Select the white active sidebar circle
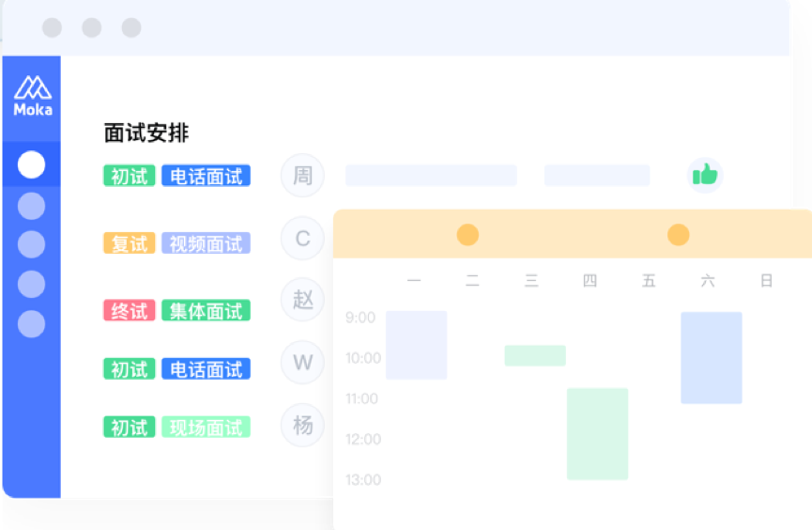The height and width of the screenshot is (530, 812). (x=31, y=164)
